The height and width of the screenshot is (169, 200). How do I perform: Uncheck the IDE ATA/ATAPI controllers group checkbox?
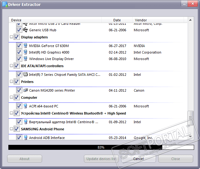point(17,66)
